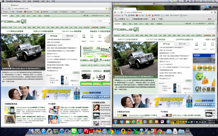Screen dimensions: 218x136
Task: Open the Trash in the dock
Action: 187,131
